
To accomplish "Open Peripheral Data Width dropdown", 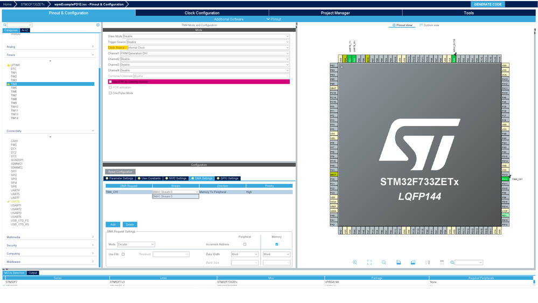I will click(244, 254).
